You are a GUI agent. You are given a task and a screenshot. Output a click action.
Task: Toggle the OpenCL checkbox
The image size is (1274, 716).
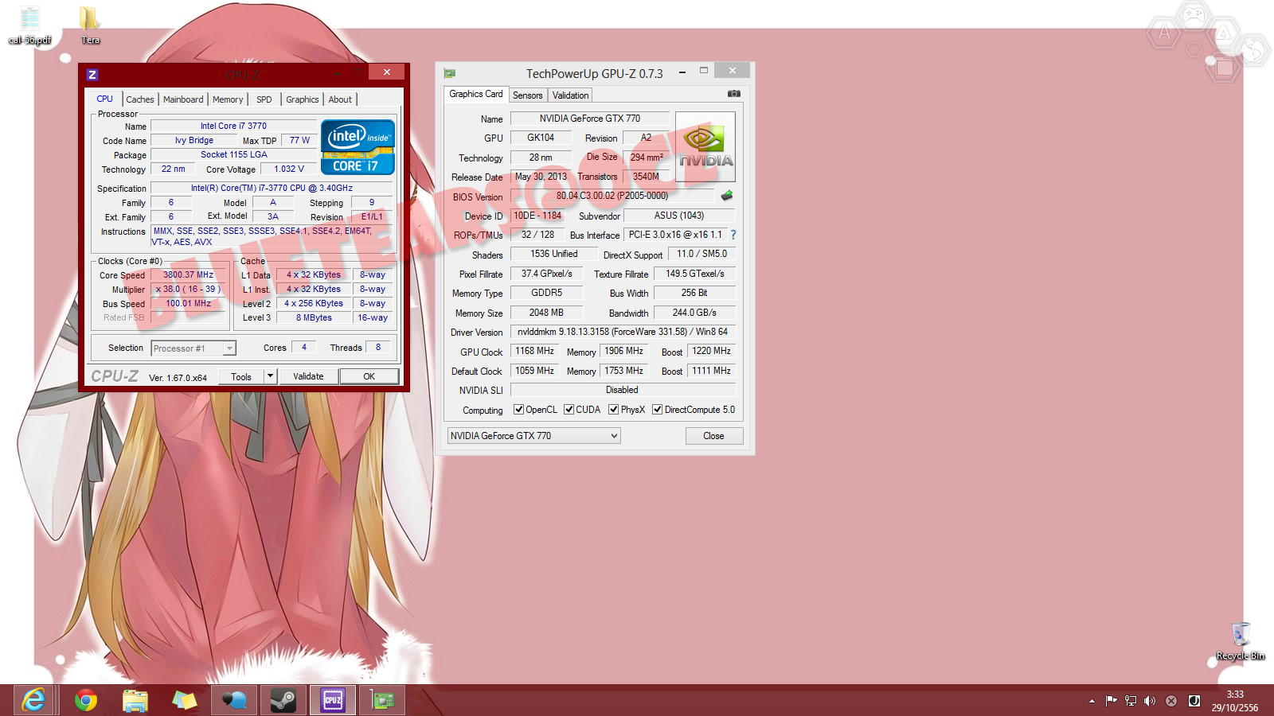tap(518, 410)
